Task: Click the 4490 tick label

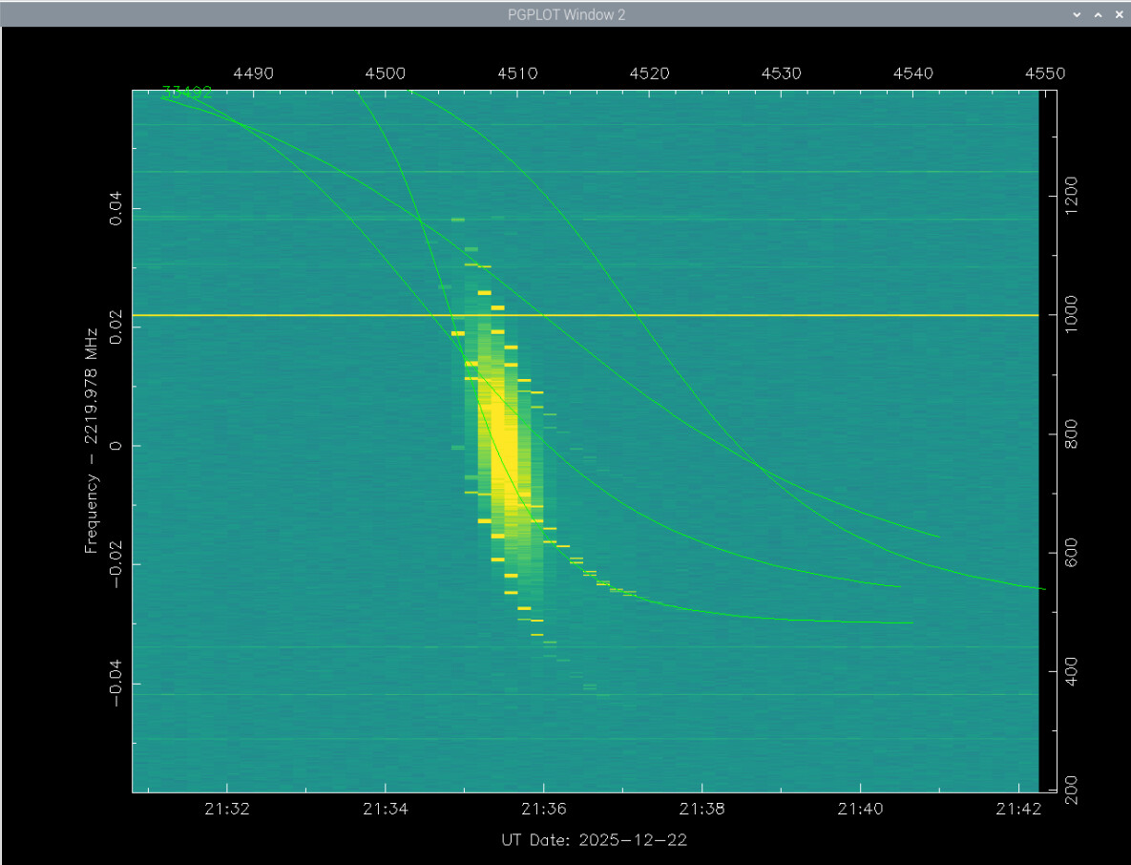Action: point(253,74)
